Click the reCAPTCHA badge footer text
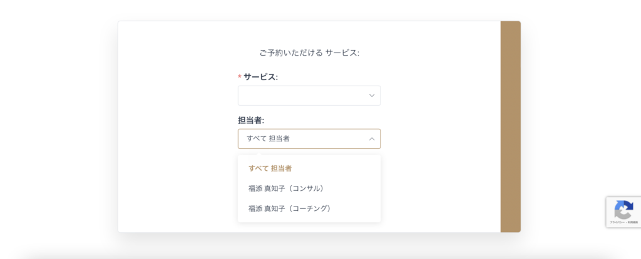 point(623,222)
